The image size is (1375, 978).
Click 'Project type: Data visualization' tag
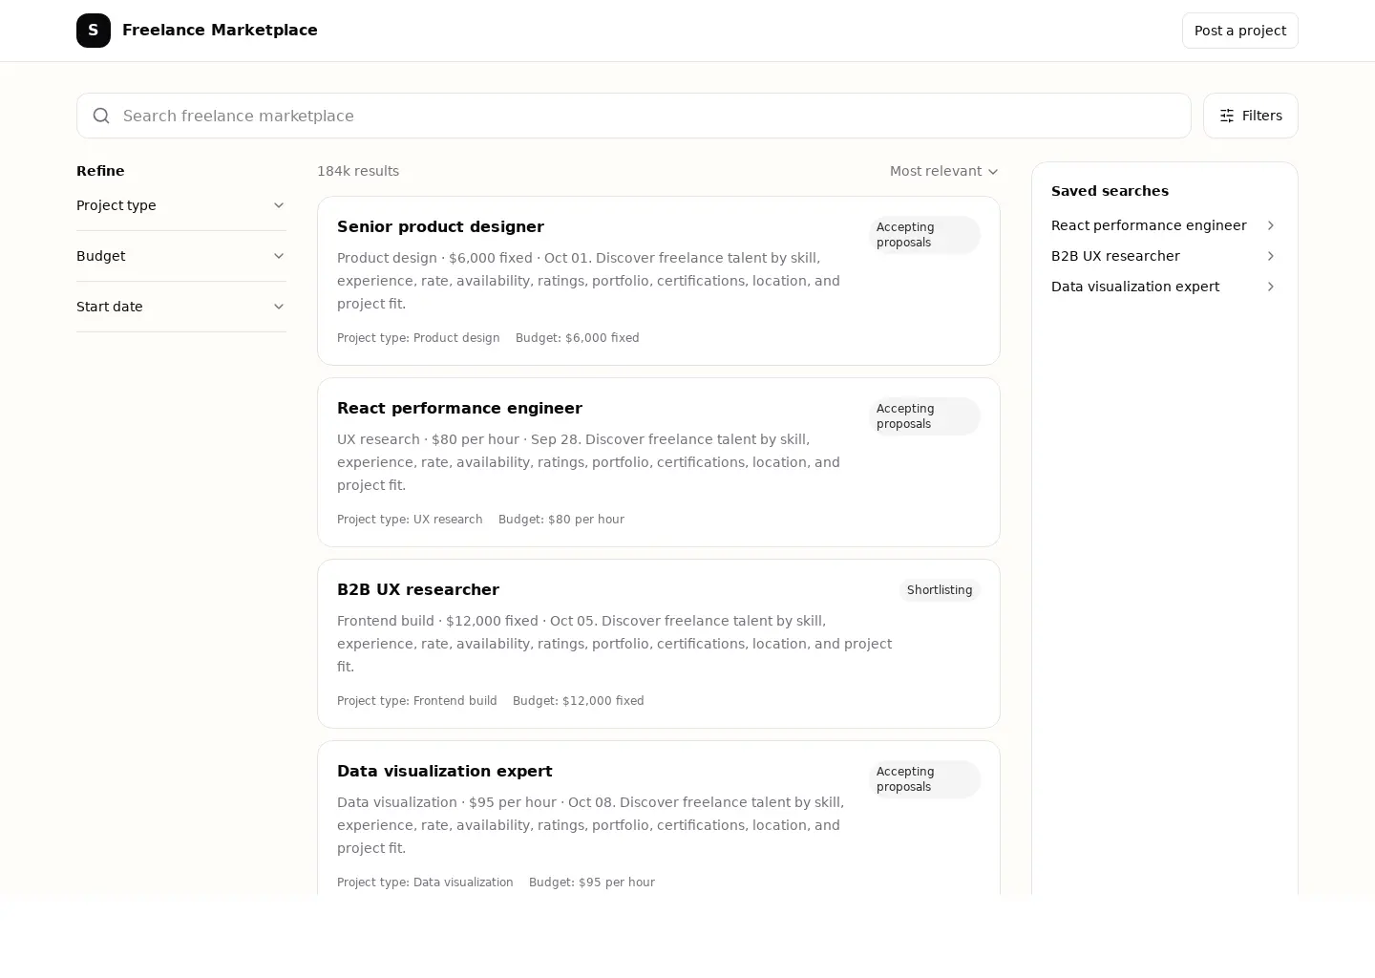425,882
